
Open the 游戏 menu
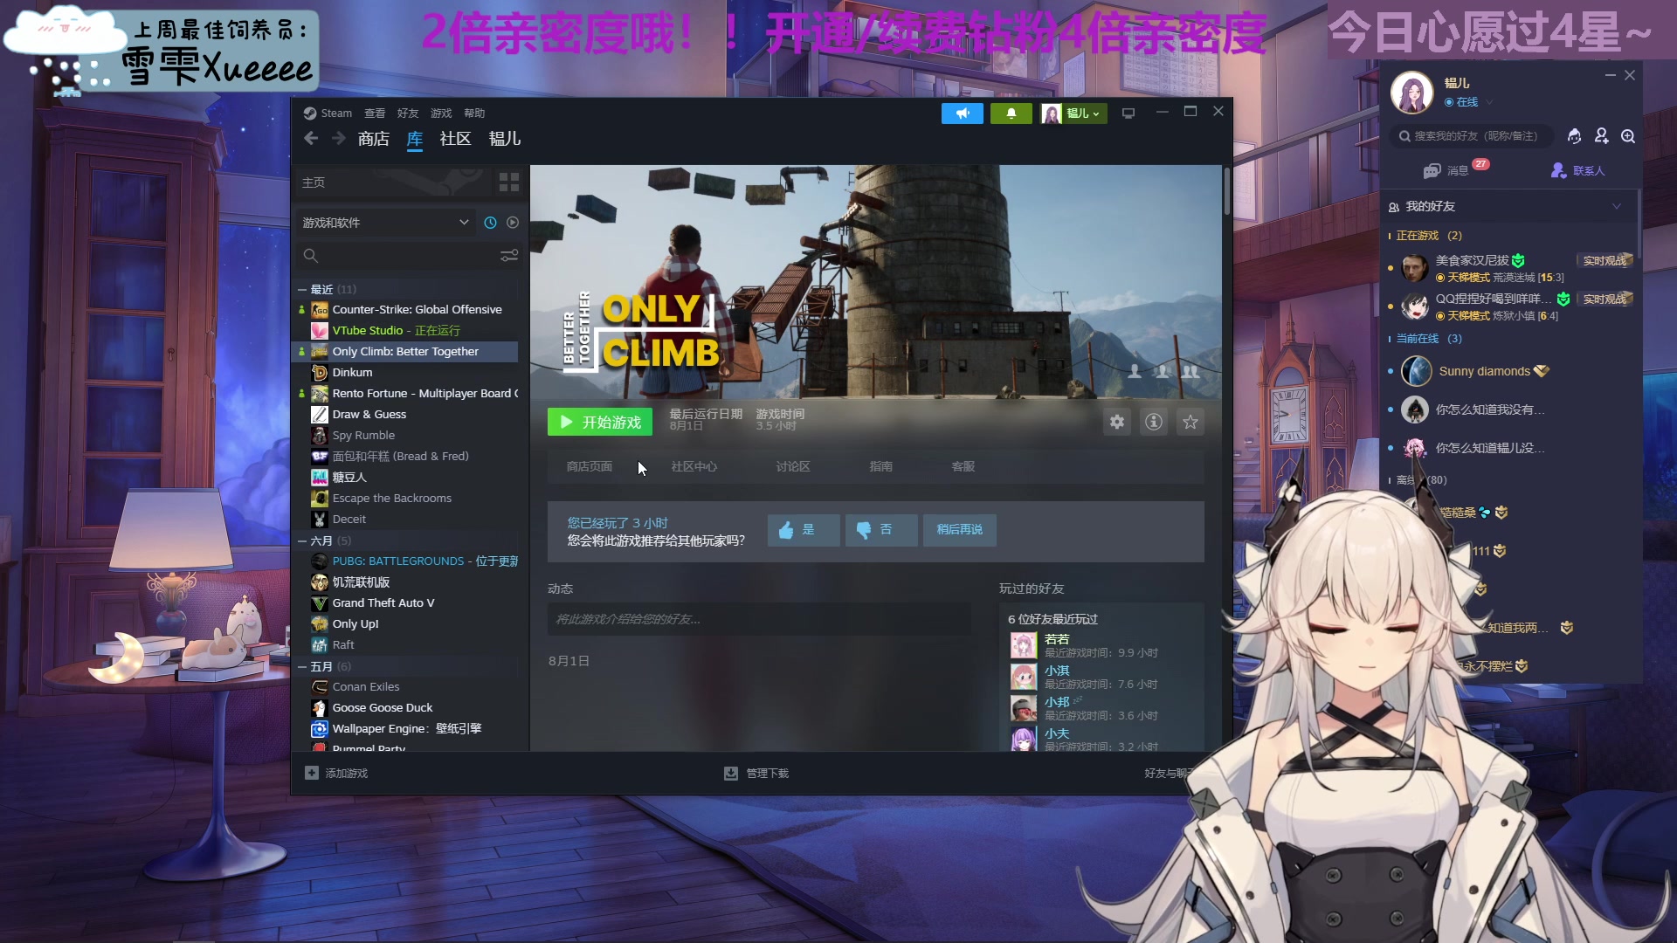(x=441, y=114)
